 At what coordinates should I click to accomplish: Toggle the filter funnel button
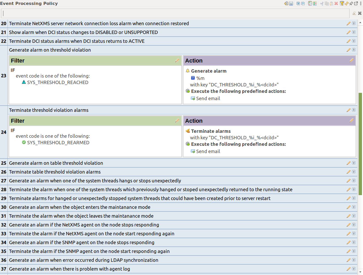[x=342, y=3]
